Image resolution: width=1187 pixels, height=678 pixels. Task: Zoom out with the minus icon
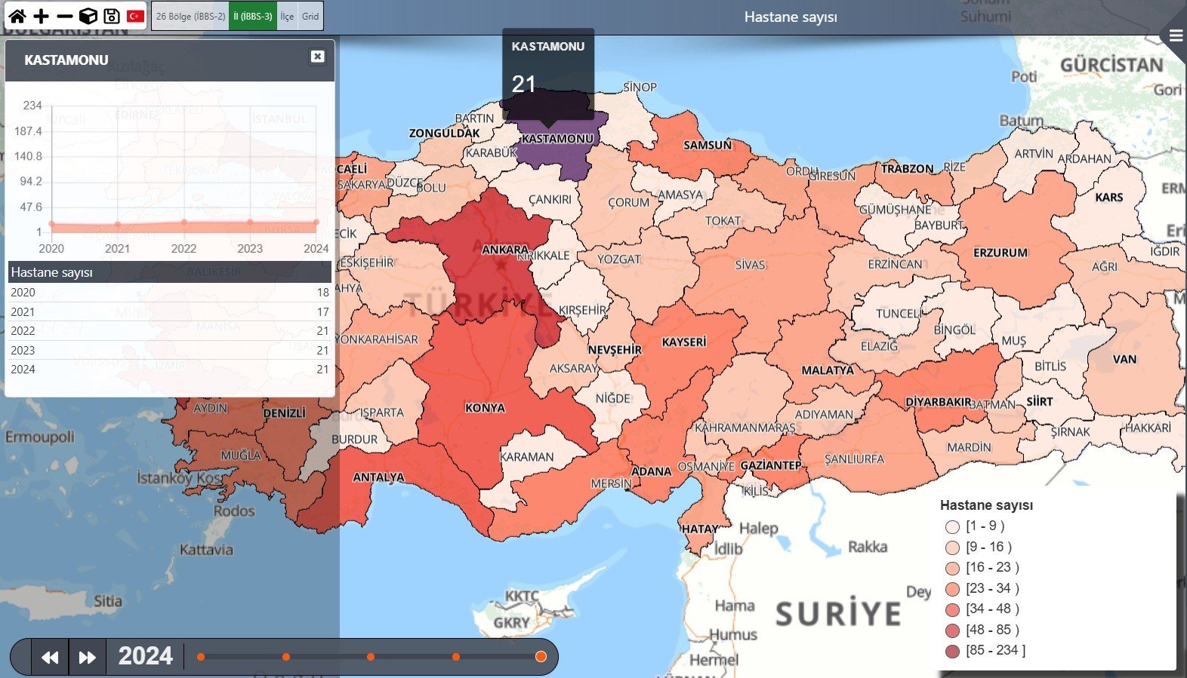pyautogui.click(x=65, y=16)
